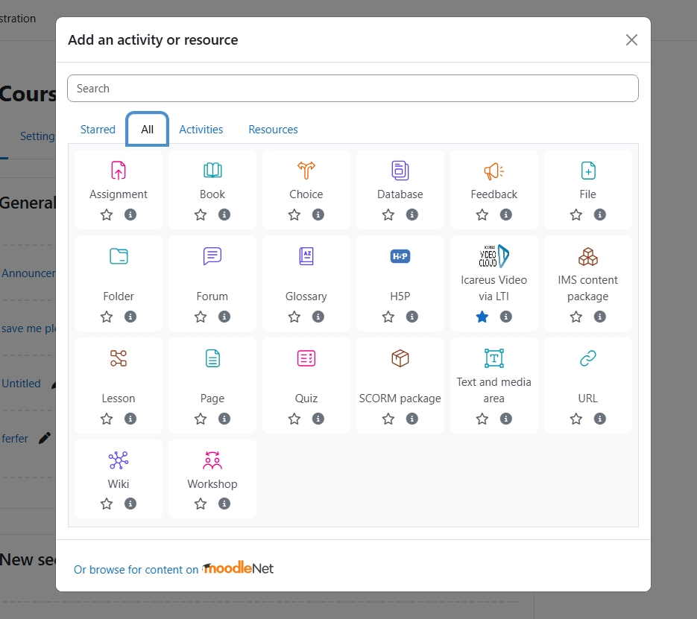Add a URL resource

[588, 358]
